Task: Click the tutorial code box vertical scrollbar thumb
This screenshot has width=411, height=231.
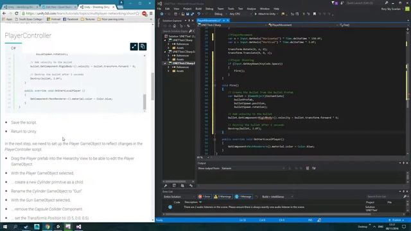Action: click(x=144, y=102)
